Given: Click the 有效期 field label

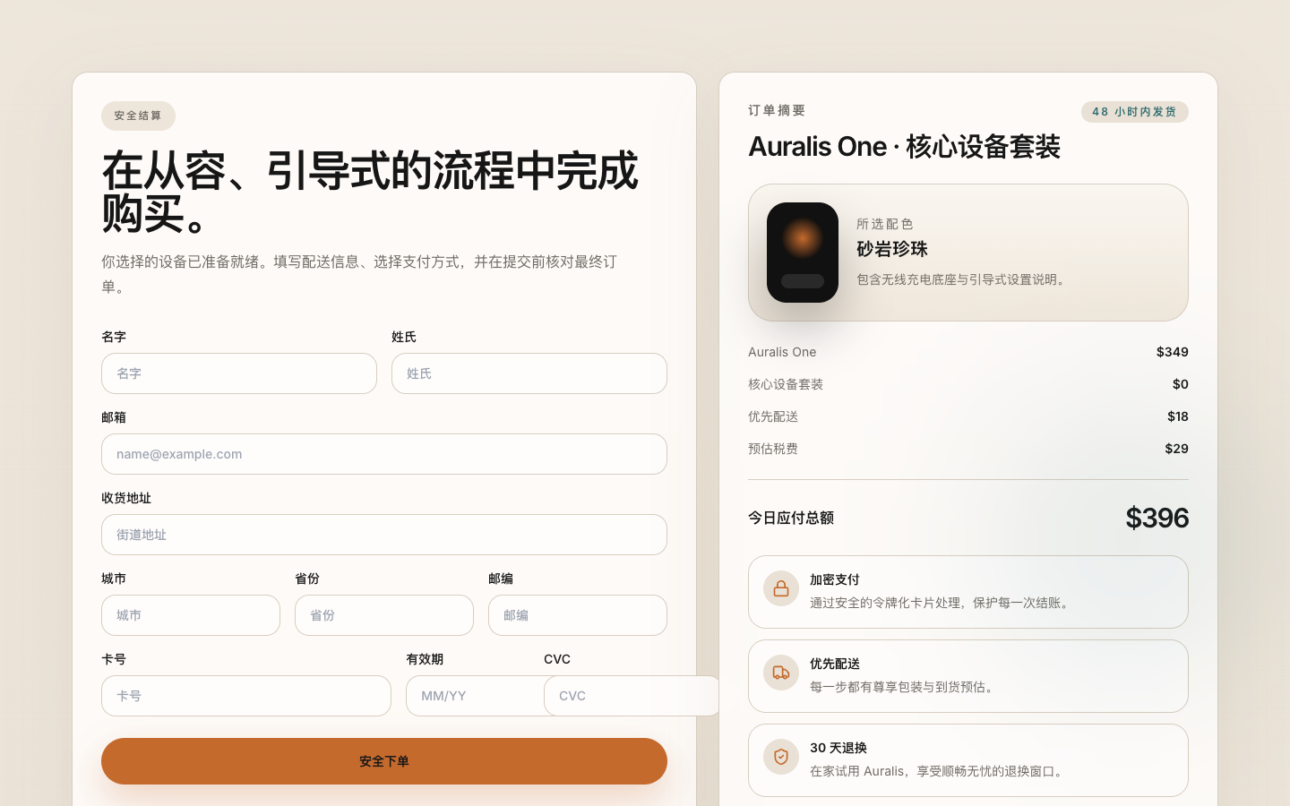Looking at the screenshot, I should tap(425, 659).
